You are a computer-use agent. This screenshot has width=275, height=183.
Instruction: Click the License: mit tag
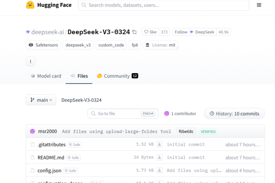tap(161, 45)
